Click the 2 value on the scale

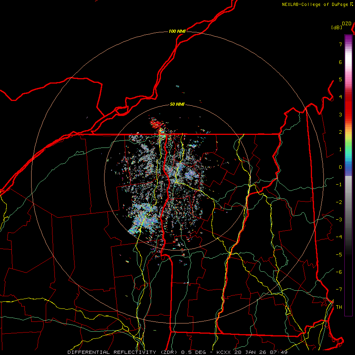340,132
